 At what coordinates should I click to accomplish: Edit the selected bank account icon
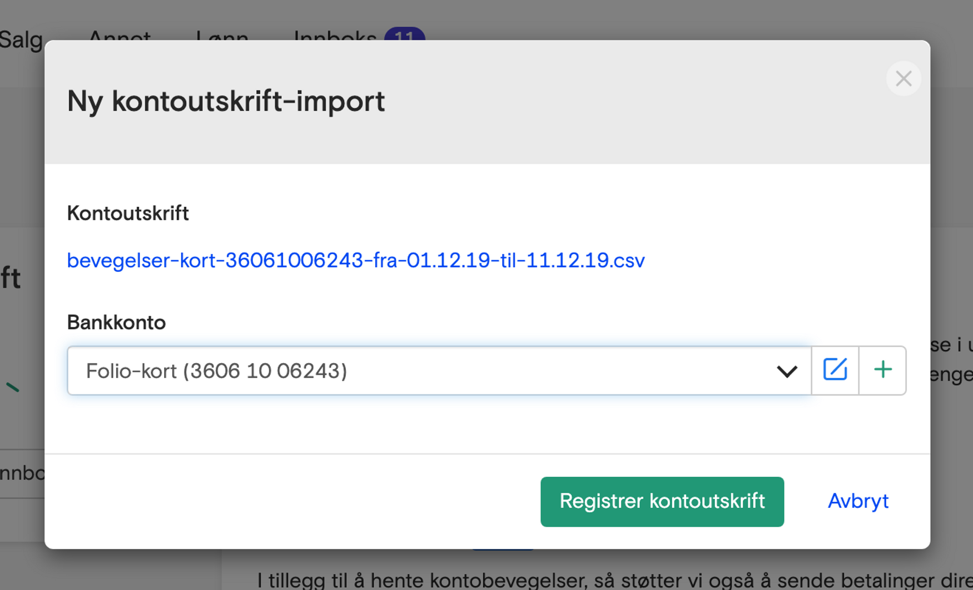(x=835, y=370)
